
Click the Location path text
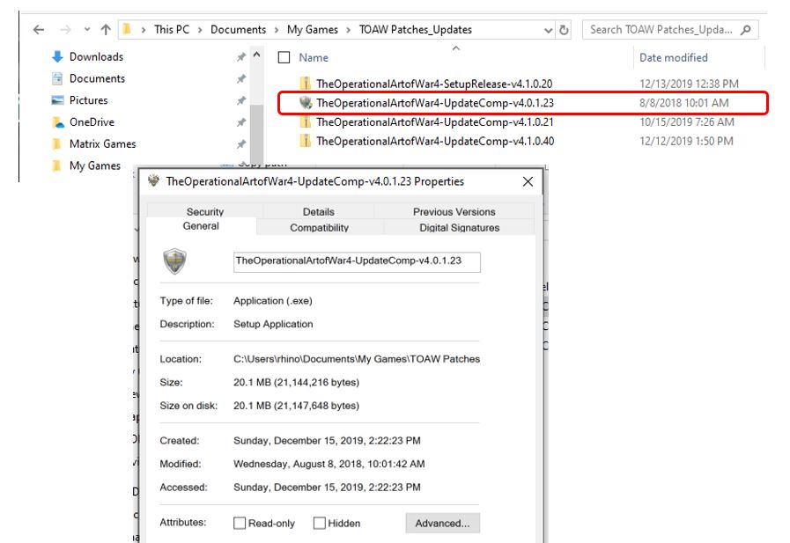pyautogui.click(x=357, y=359)
